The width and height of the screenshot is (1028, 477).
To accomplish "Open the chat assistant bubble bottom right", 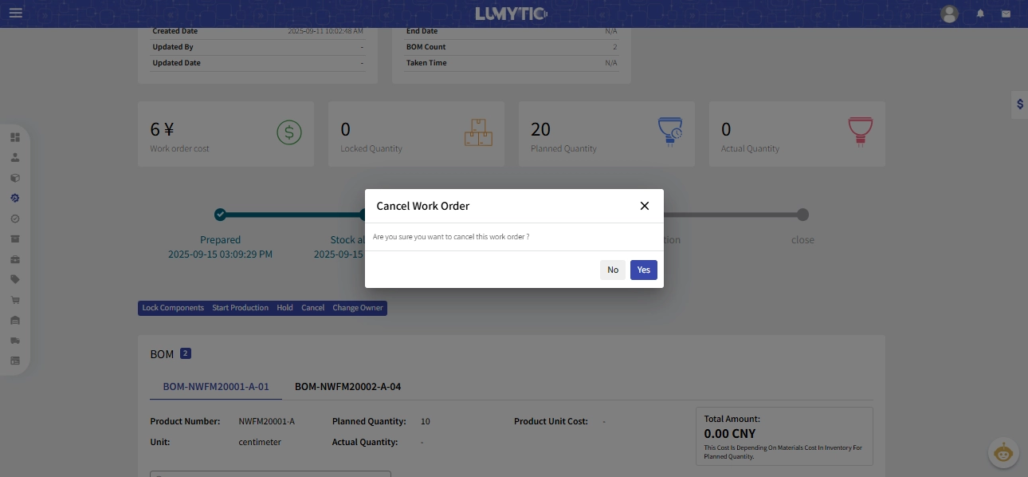I will [1002, 452].
